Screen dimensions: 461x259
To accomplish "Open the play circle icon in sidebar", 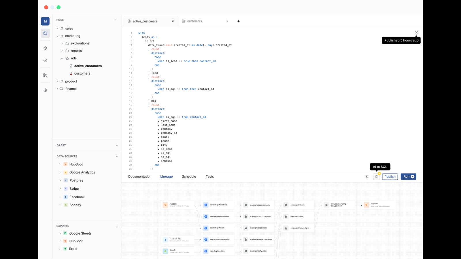I will (45, 60).
